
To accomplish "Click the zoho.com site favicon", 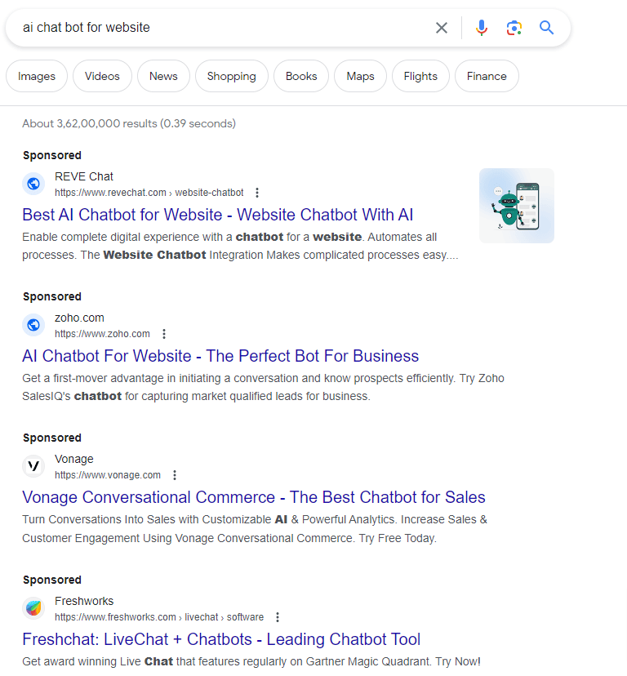I will tap(33, 325).
